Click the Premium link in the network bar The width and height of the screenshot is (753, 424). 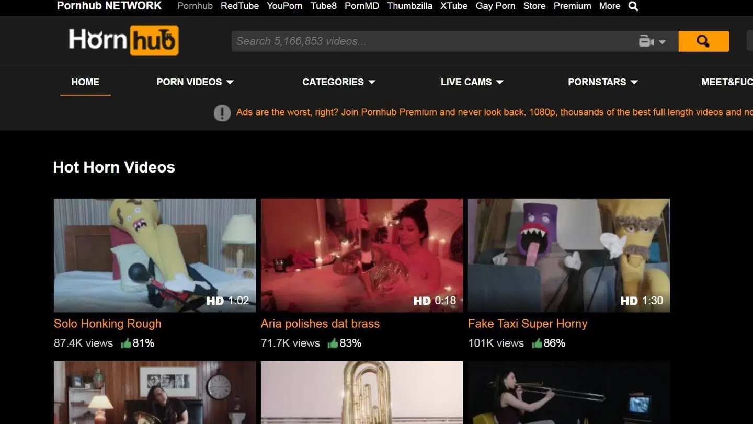click(572, 6)
